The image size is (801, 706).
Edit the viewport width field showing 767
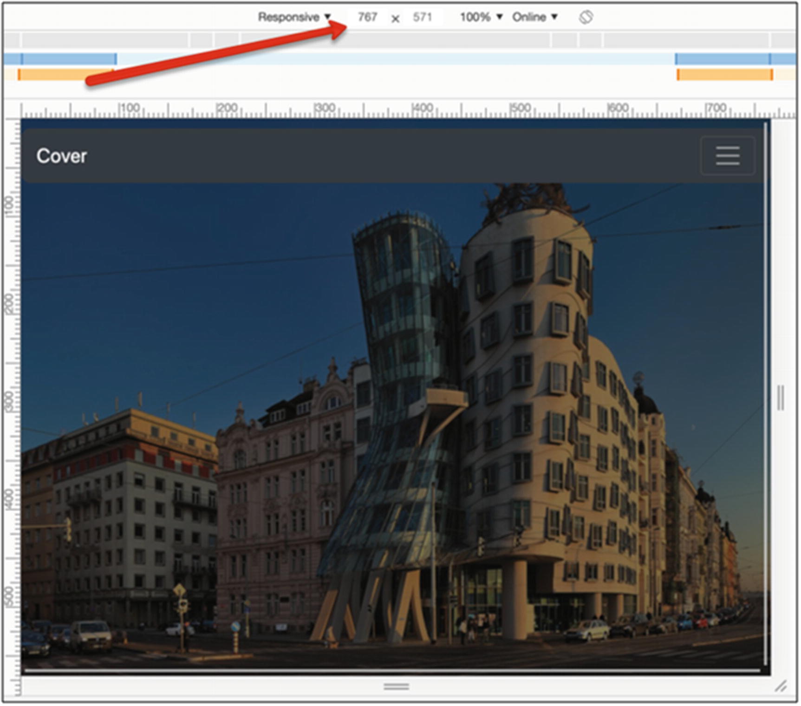tap(368, 17)
